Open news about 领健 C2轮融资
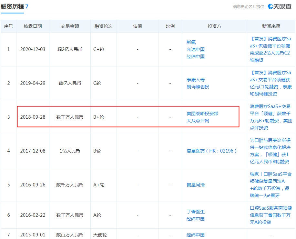Screen dimensions: 296x239 (270, 49)
